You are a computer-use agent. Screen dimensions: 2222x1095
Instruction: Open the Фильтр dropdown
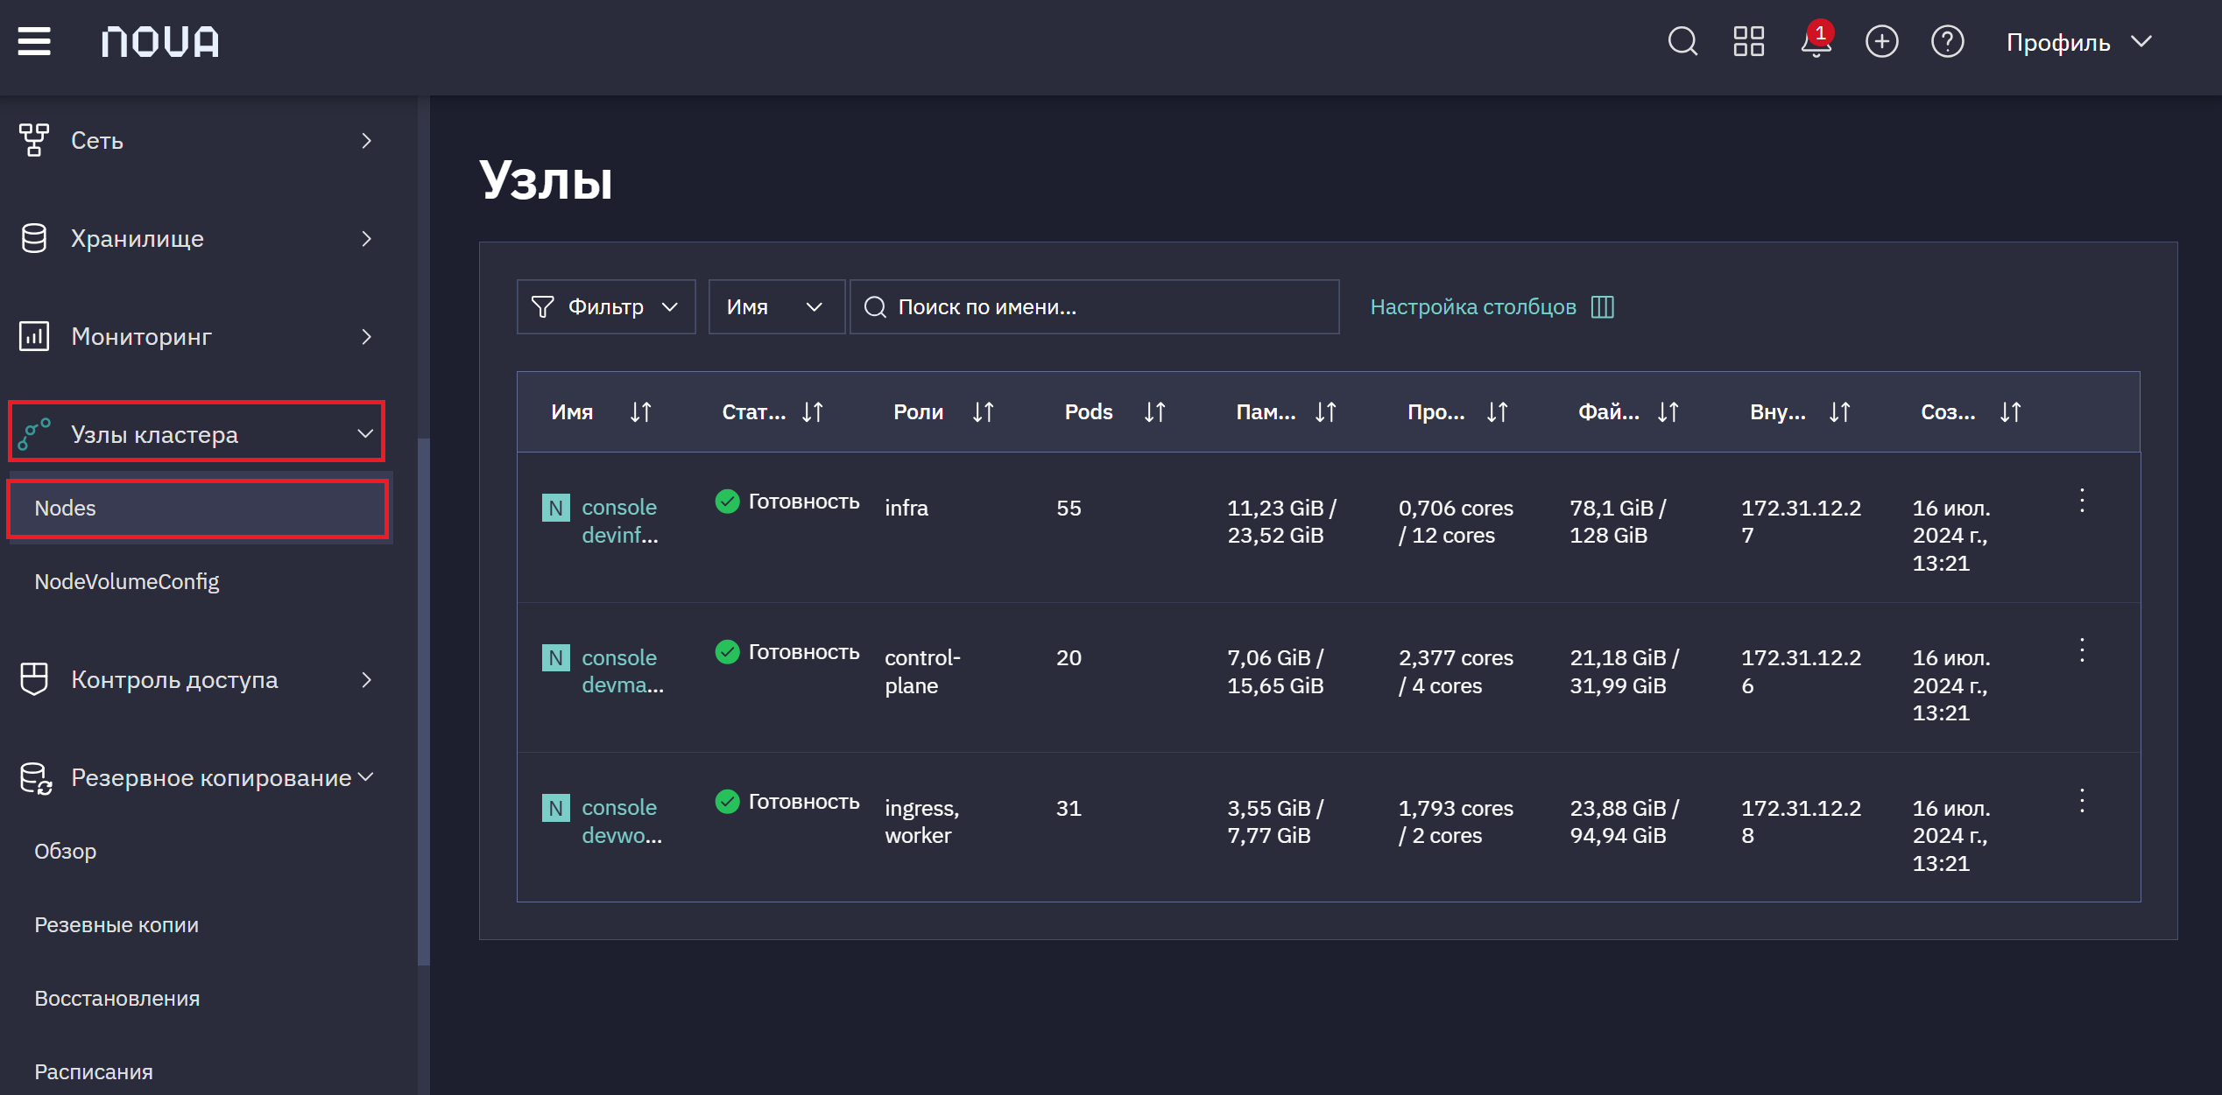point(606,307)
